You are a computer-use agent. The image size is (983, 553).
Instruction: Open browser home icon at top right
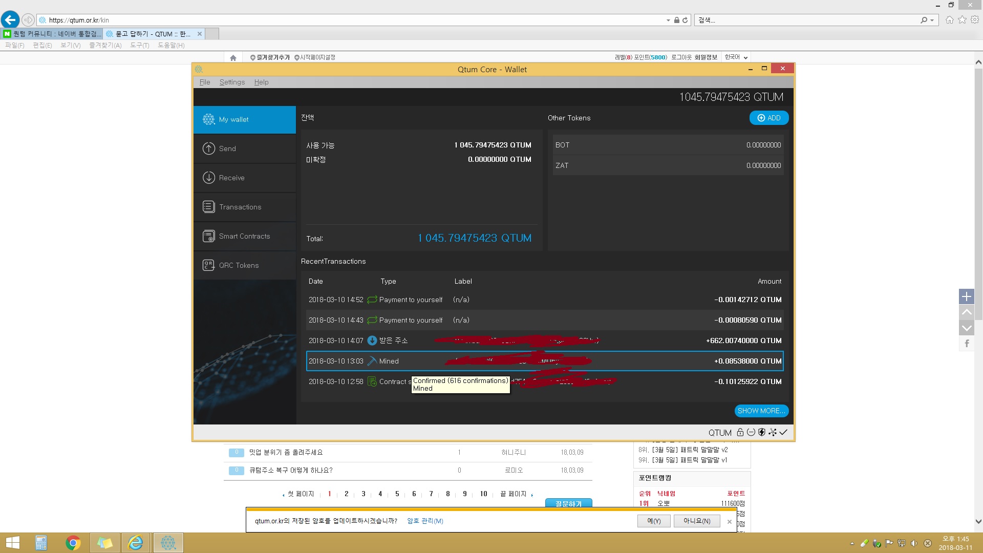950,20
